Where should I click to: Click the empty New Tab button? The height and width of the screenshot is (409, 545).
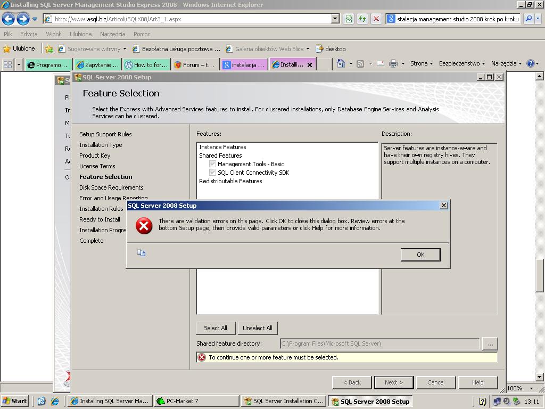(x=325, y=64)
